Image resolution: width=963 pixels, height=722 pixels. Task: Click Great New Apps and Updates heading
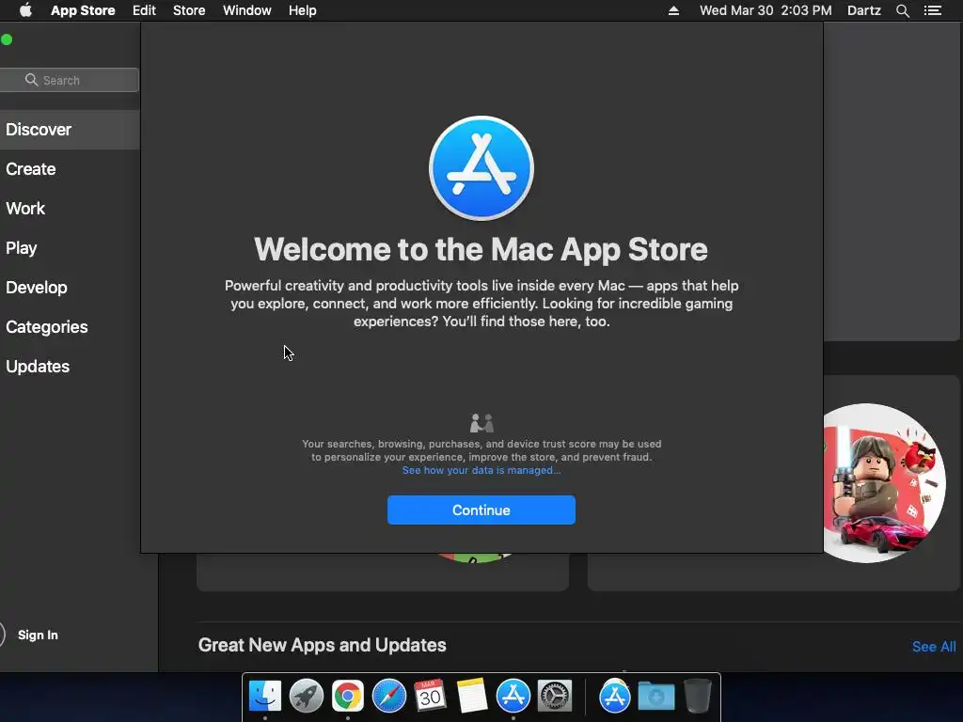point(323,645)
